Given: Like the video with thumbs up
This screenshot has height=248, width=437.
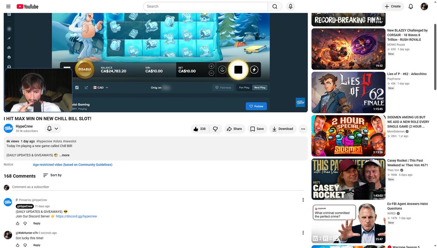Looking at the screenshot, I should [x=200, y=129].
